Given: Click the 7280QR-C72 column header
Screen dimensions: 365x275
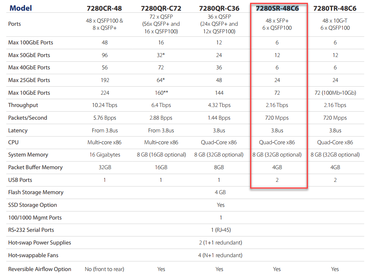Looking at the screenshot, I should (161, 8).
